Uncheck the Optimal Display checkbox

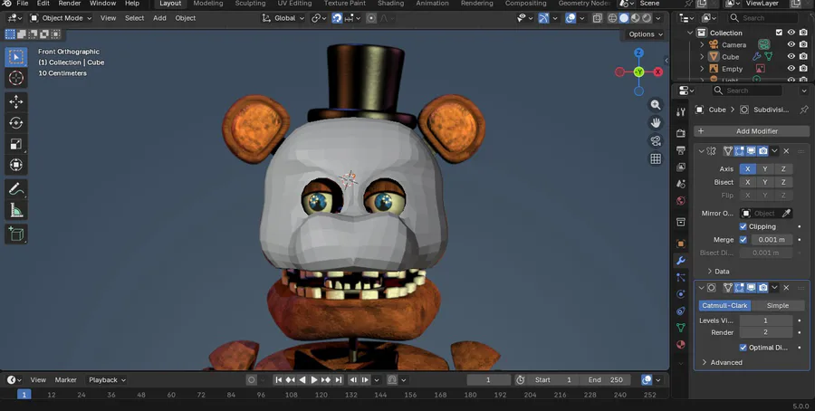[743, 348]
